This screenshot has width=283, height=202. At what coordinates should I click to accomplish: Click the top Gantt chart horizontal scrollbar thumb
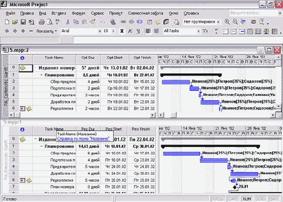[x=174, y=115]
